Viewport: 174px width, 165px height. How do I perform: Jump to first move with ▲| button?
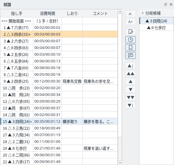[x=131, y=66]
